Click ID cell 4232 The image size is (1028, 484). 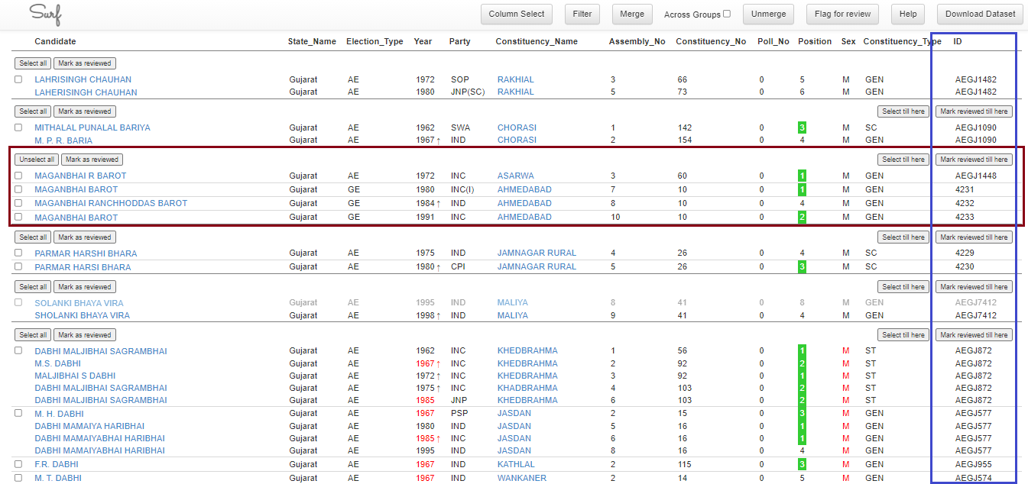[x=965, y=203]
